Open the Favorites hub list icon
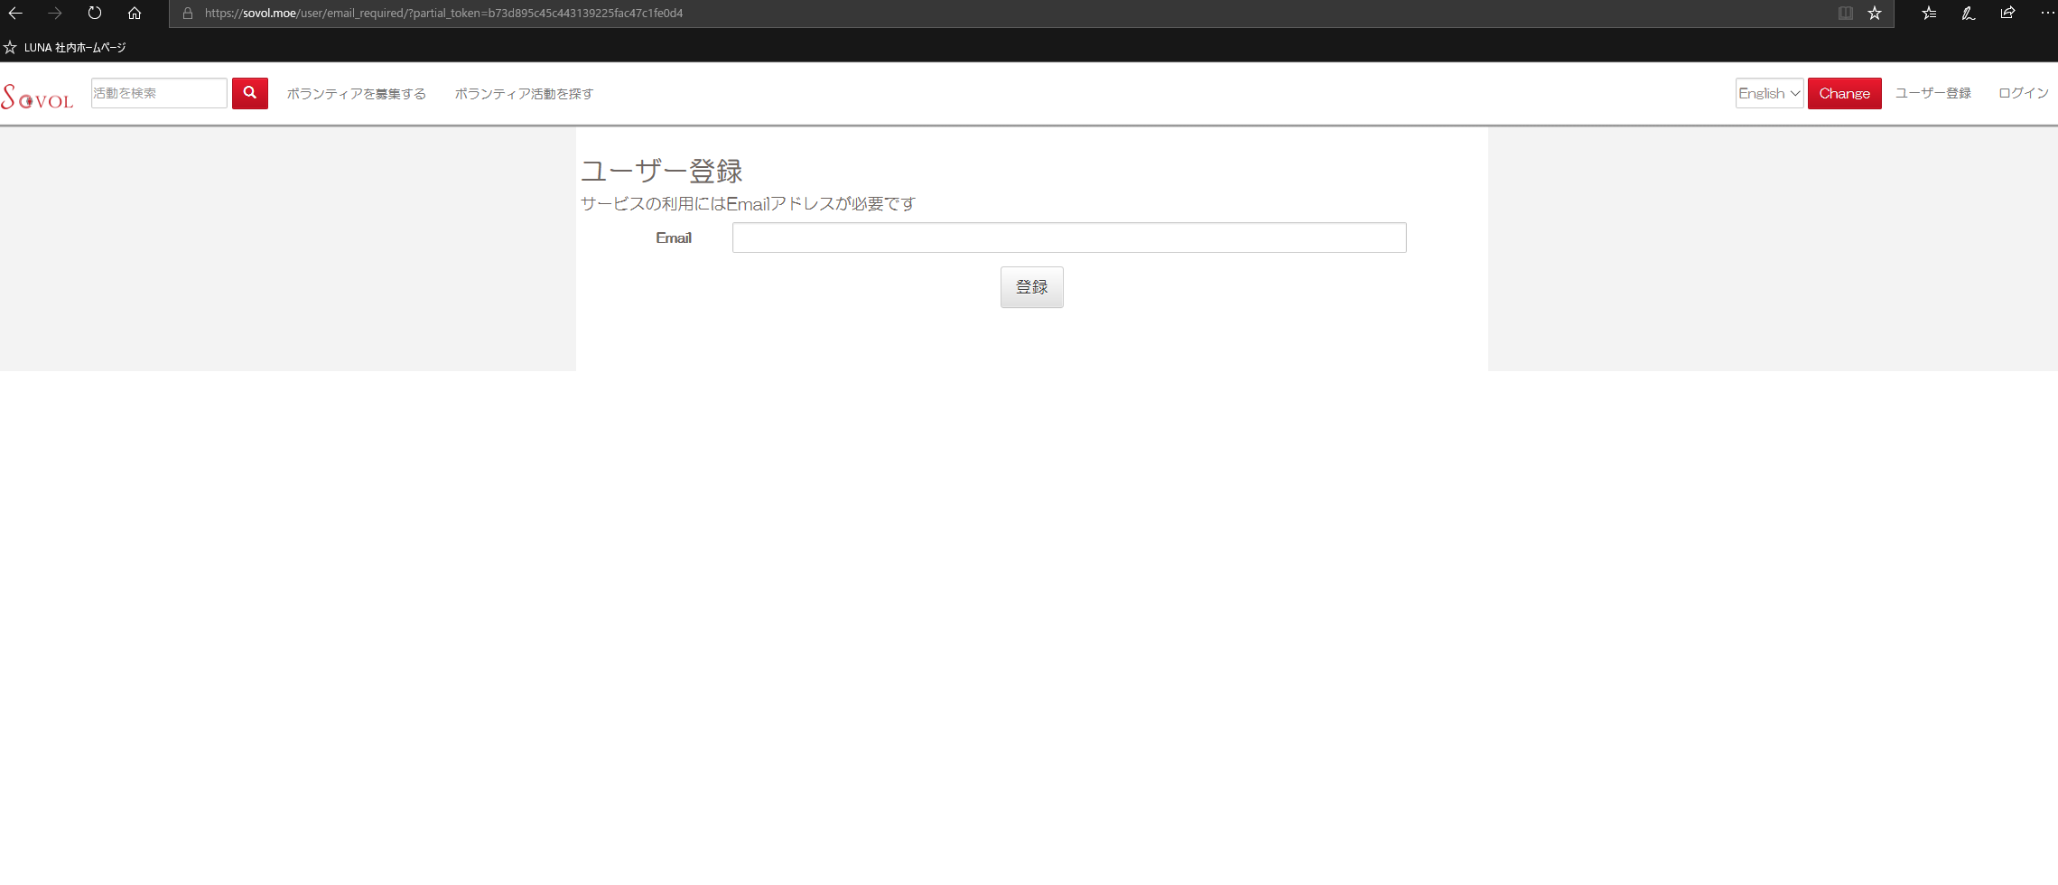 (x=1928, y=13)
